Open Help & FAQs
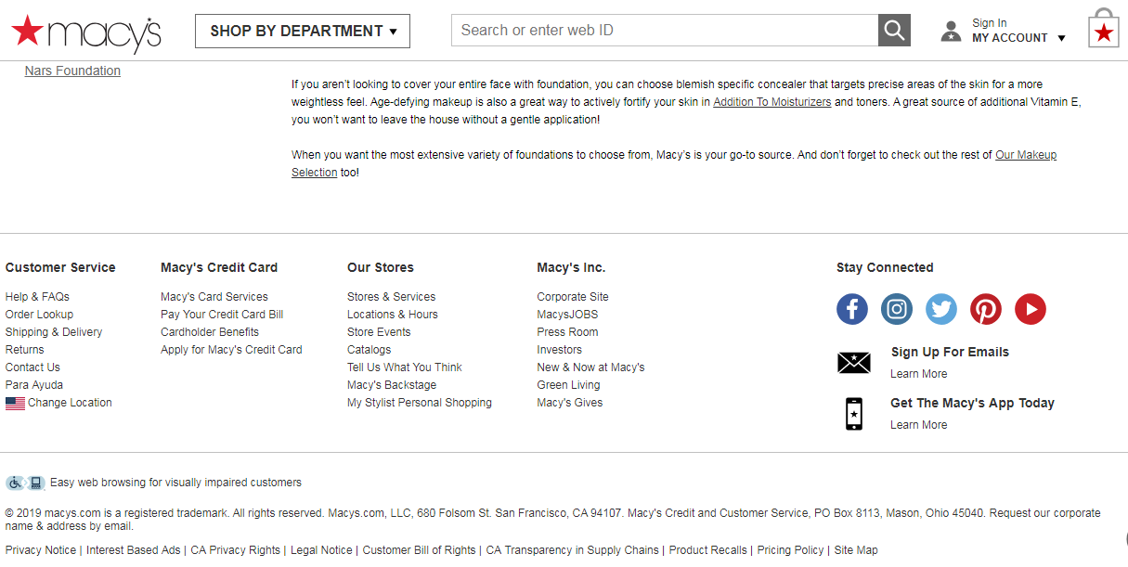The image size is (1128, 567). 37,297
